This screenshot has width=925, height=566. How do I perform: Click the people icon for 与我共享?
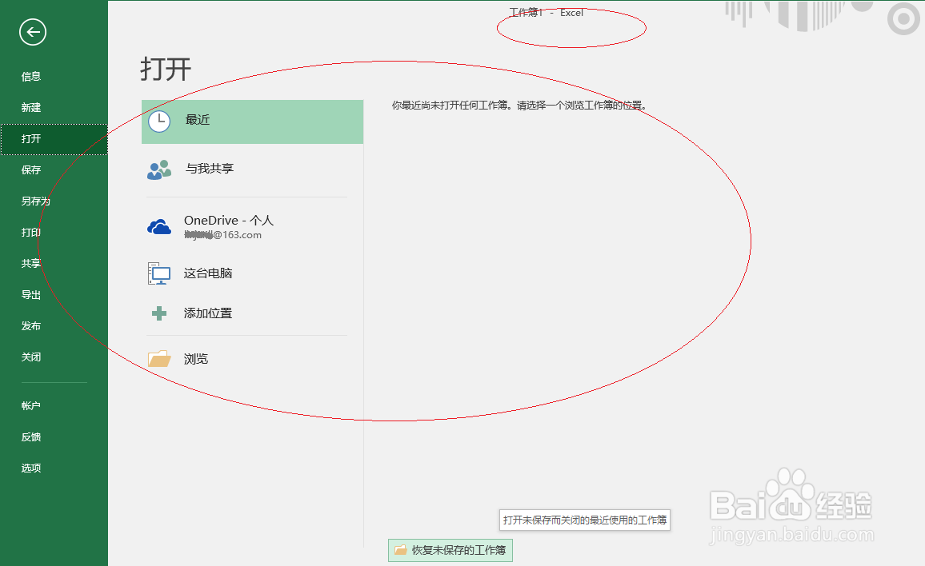pyautogui.click(x=159, y=169)
